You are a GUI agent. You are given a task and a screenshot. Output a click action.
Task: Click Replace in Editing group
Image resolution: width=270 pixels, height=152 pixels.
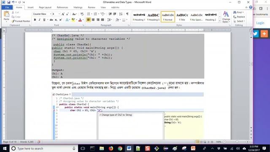(x=239, y=17)
